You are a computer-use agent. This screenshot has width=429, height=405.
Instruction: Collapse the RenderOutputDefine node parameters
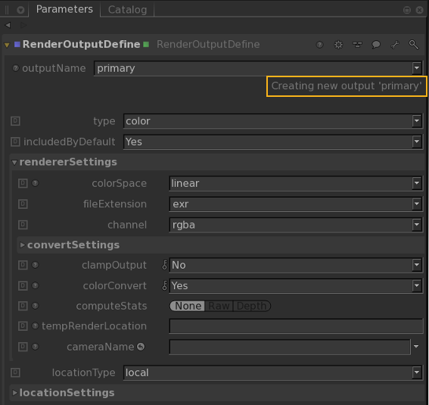7,45
